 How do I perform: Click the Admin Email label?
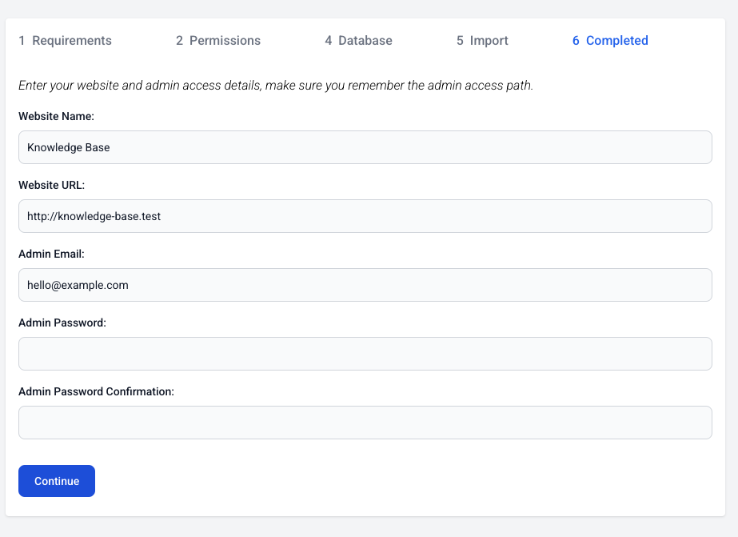51,254
